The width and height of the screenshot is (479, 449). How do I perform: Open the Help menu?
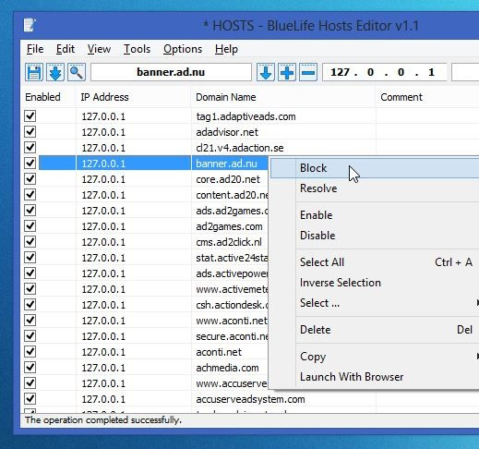point(226,49)
